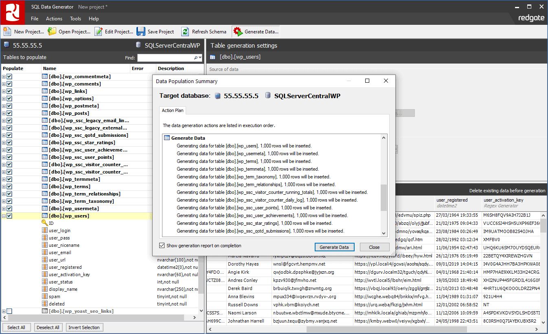Click Generate Data in the summary dialog

tap(334, 247)
